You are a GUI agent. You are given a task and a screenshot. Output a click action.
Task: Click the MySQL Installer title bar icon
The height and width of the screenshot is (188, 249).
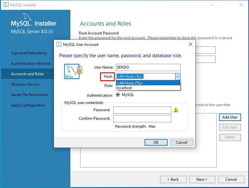click(6, 5)
